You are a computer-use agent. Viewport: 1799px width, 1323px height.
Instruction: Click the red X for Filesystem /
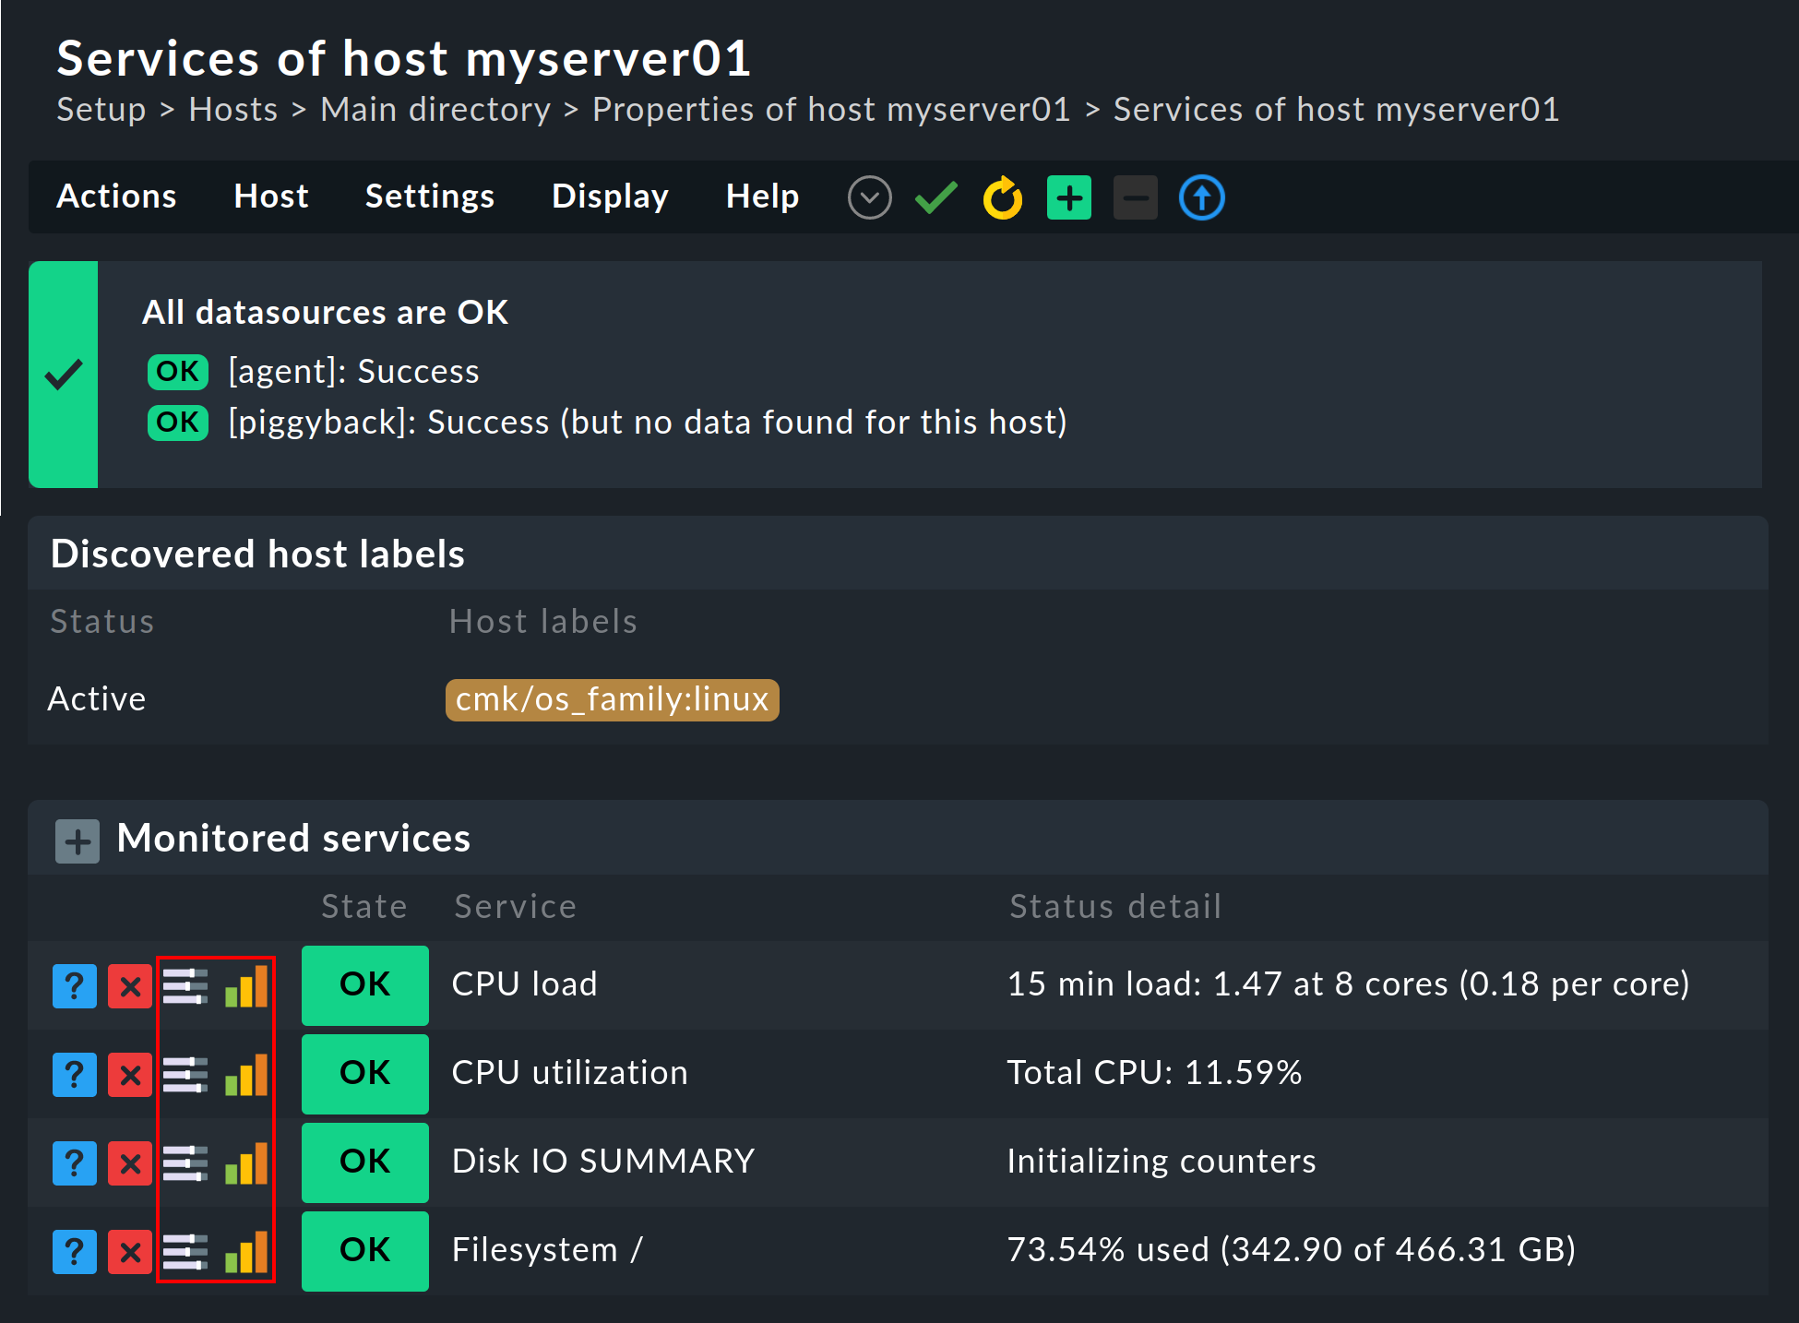[x=130, y=1252]
